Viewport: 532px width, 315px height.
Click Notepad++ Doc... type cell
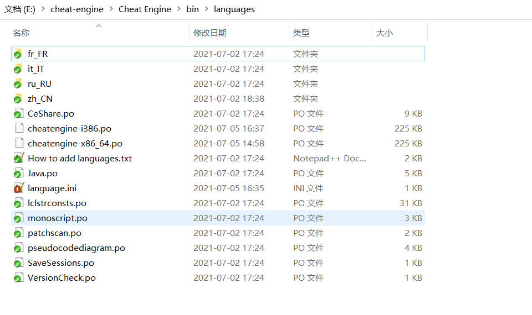pos(330,158)
